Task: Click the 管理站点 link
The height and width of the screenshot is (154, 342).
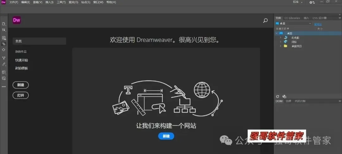Action: (318, 24)
